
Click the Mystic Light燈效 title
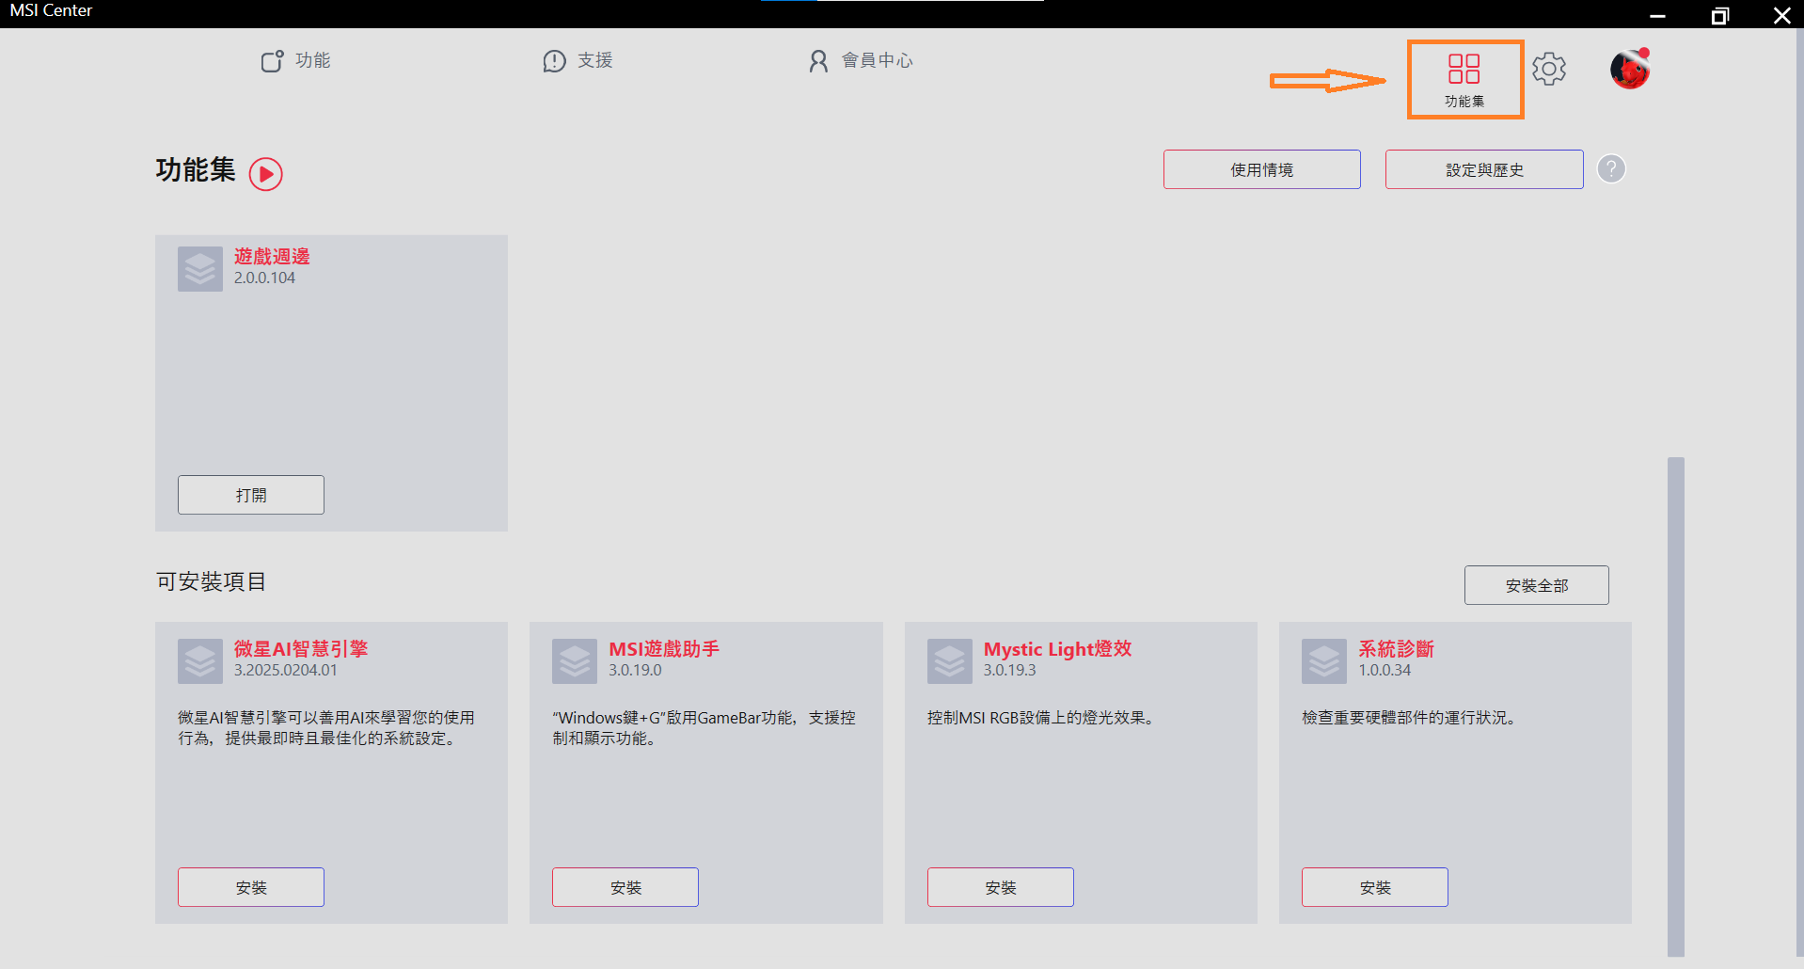[x=1058, y=648]
